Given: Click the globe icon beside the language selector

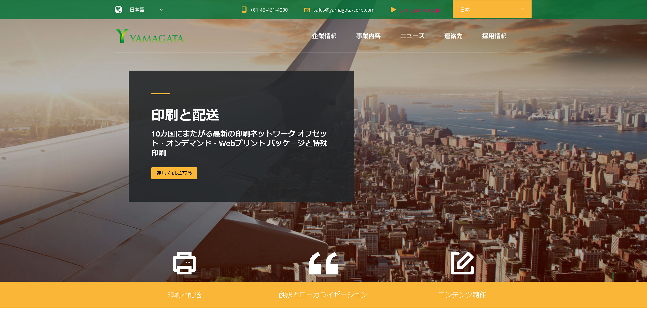Looking at the screenshot, I should click(118, 10).
